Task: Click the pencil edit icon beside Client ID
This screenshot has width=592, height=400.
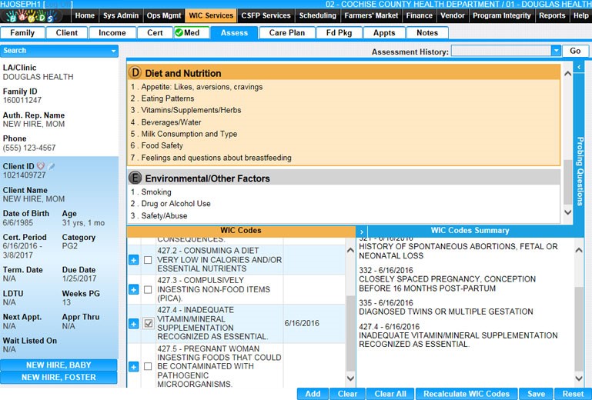Action: [52, 166]
